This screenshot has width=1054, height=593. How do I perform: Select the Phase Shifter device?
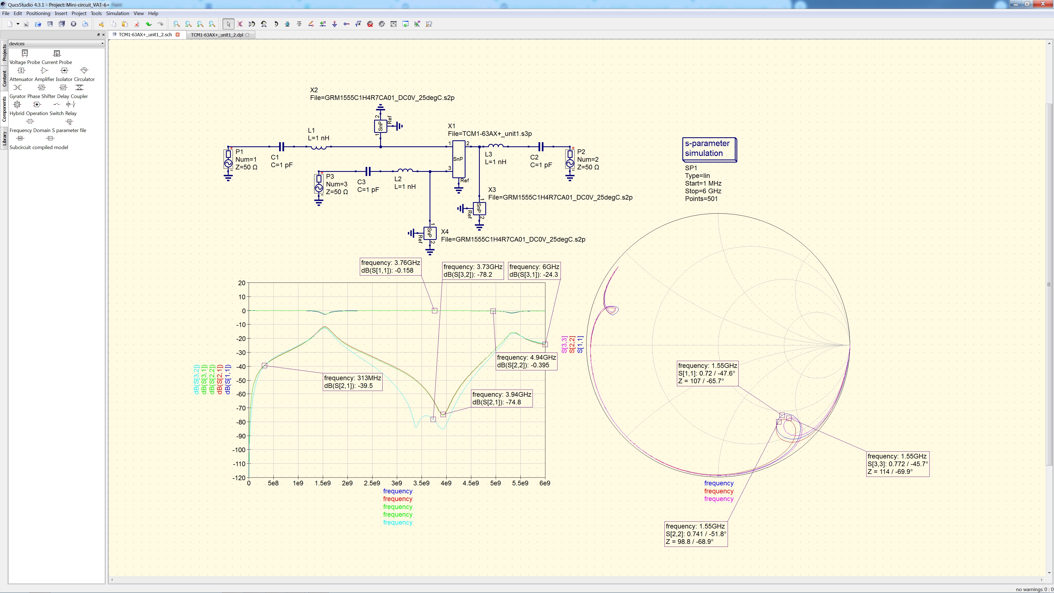[42, 88]
